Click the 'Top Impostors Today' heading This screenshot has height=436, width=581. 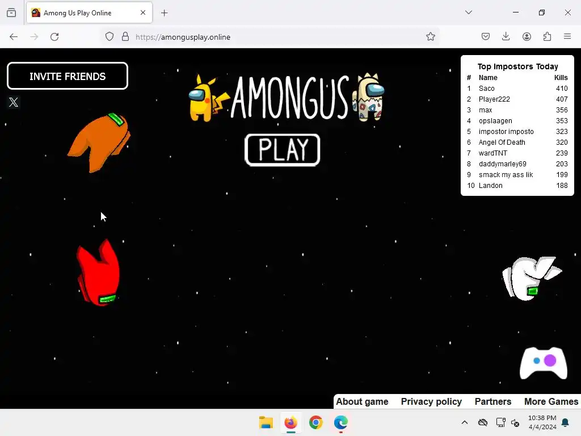pos(517,66)
